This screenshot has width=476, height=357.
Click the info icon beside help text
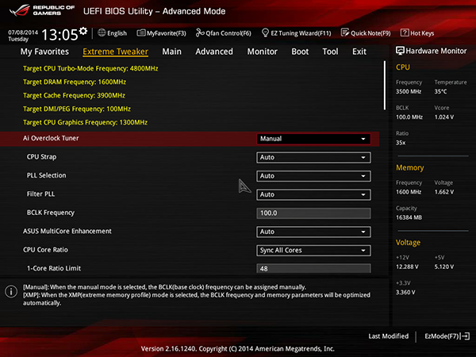(x=11, y=291)
